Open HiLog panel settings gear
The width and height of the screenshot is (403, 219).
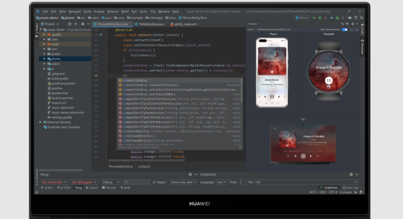190,174
